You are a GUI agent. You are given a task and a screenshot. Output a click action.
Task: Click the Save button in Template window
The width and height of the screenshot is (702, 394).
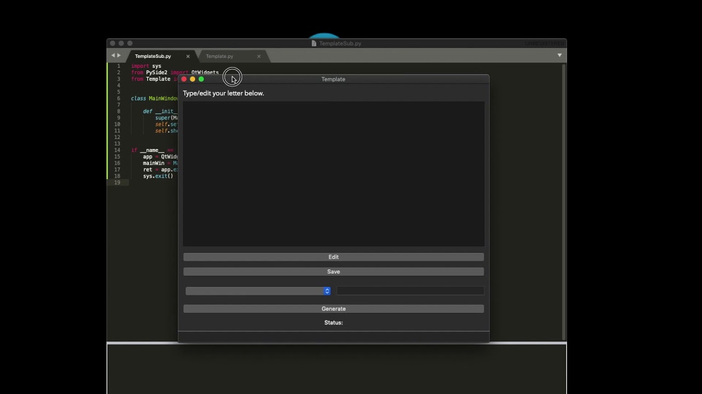click(x=333, y=271)
